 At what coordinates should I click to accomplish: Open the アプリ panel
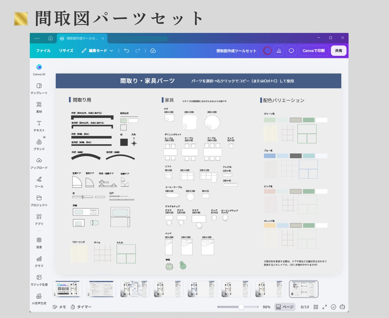pos(39,219)
